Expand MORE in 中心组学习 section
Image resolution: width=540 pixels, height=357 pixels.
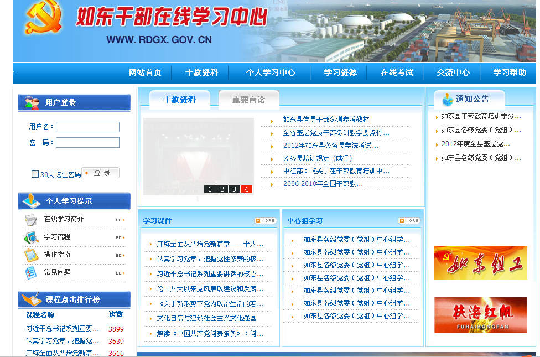click(x=409, y=220)
